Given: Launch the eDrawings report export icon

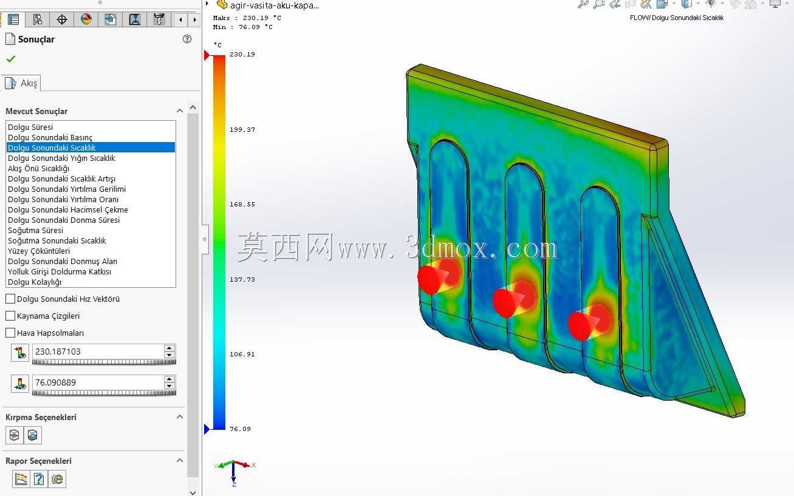Looking at the screenshot, I should click(57, 479).
